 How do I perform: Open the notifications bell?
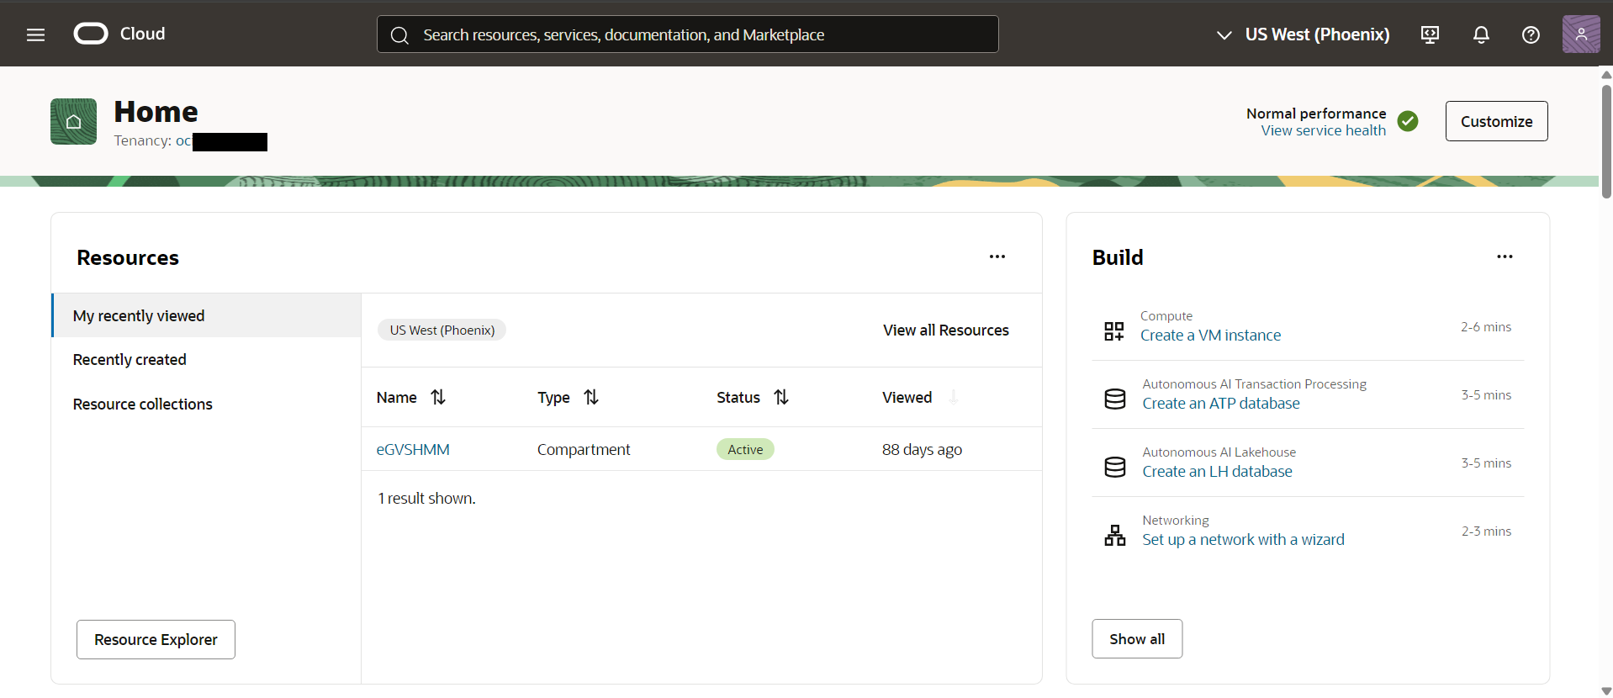[1481, 34]
